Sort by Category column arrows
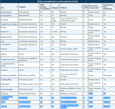Viewport: 115px width, 109px height. [38, 7]
